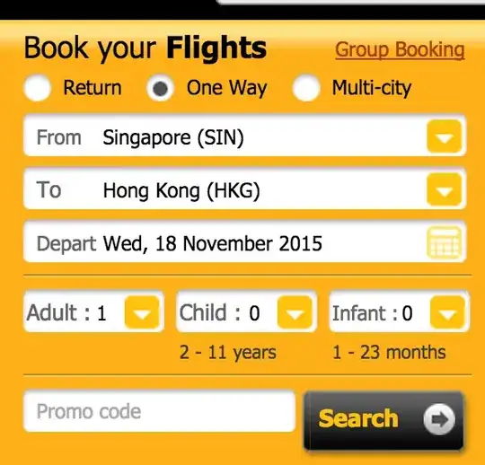
Task: Open the departure date calendar icon
Action: (445, 242)
